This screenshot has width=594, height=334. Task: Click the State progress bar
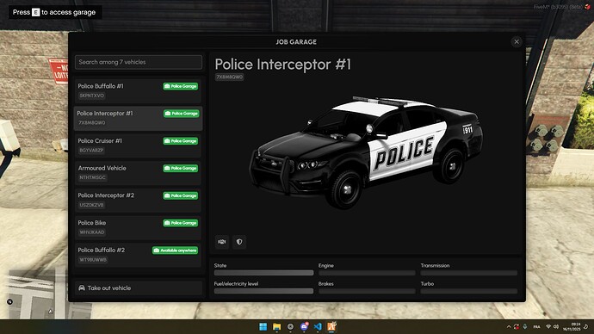(x=263, y=273)
